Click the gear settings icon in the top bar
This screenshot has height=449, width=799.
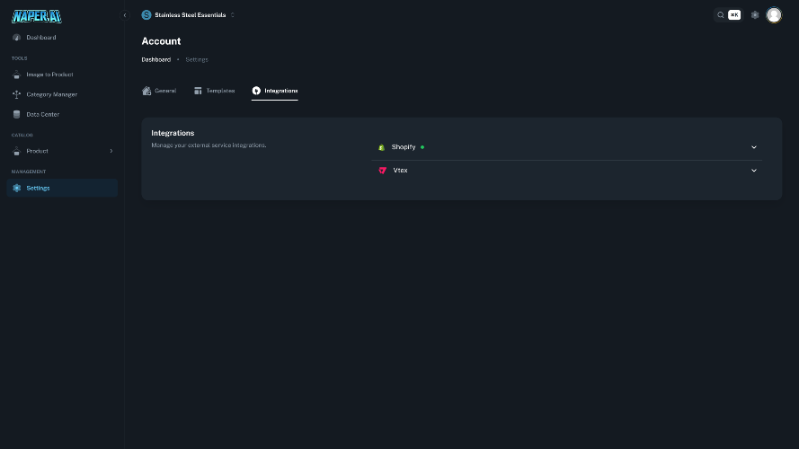pos(755,15)
